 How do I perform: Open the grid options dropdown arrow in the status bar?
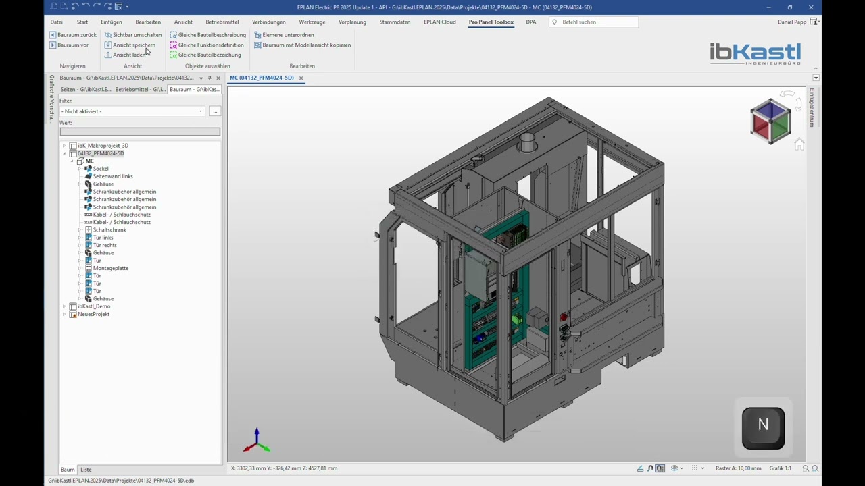pyautogui.click(x=703, y=468)
